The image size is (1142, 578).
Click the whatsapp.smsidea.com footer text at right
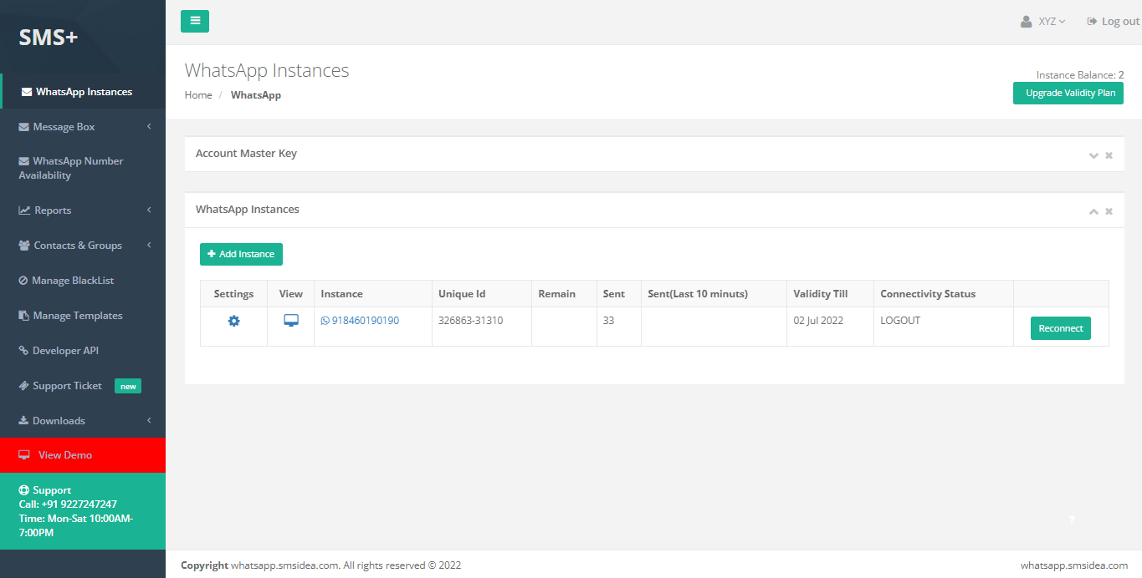coord(1074,565)
